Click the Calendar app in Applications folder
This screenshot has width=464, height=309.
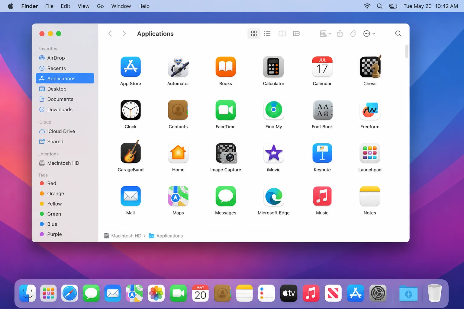click(322, 67)
